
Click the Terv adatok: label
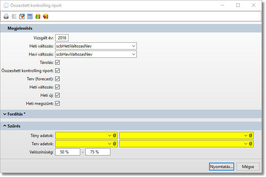pyautogui.click(x=43, y=144)
